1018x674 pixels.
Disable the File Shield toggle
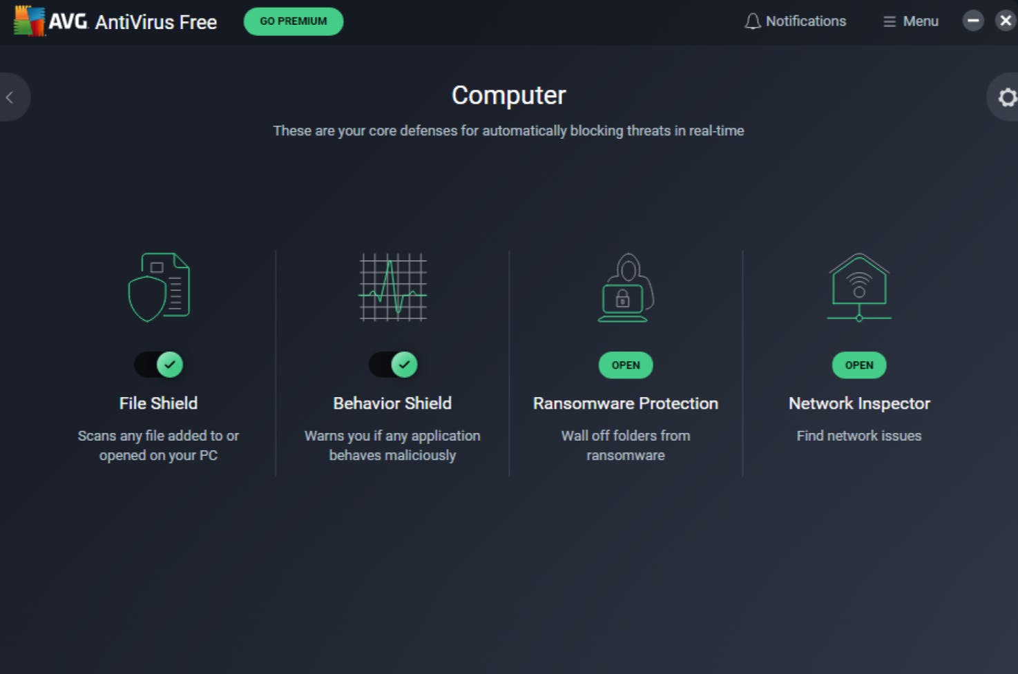[159, 364]
